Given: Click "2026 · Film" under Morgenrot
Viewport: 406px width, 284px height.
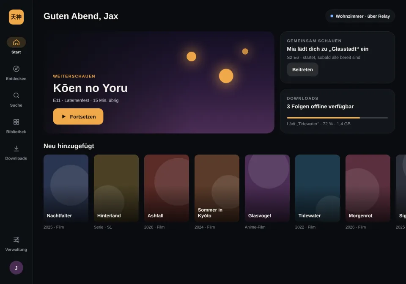Looking at the screenshot, I should click(x=356, y=227).
